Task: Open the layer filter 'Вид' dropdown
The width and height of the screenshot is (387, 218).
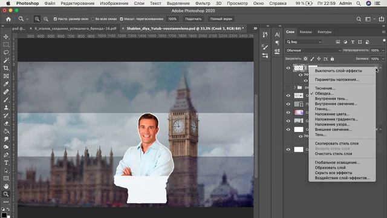Action: click(304, 42)
